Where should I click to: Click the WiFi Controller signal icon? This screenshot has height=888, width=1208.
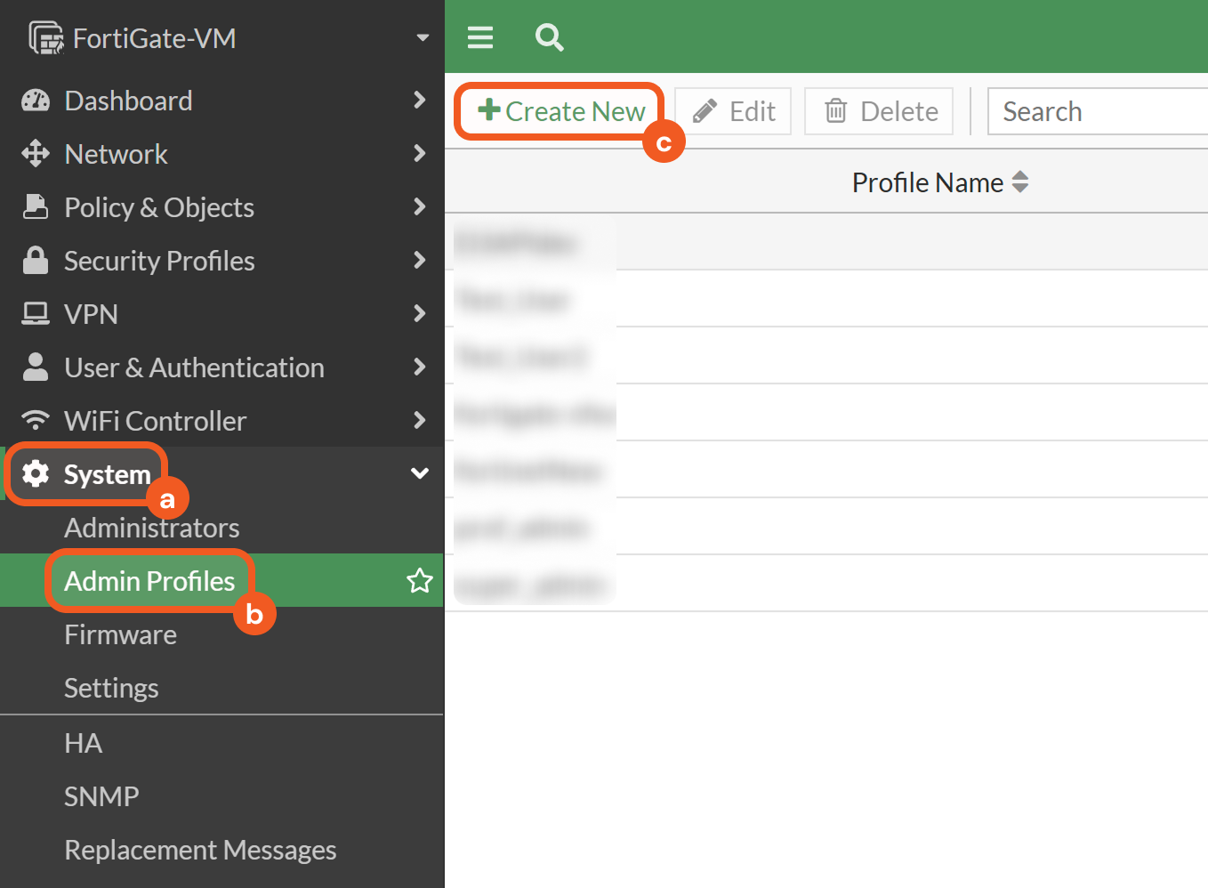click(36, 420)
